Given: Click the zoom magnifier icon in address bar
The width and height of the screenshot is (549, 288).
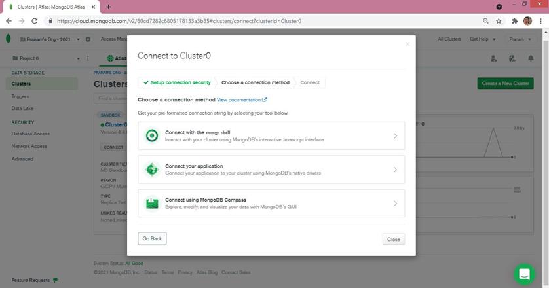Looking at the screenshot, I should (x=485, y=21).
